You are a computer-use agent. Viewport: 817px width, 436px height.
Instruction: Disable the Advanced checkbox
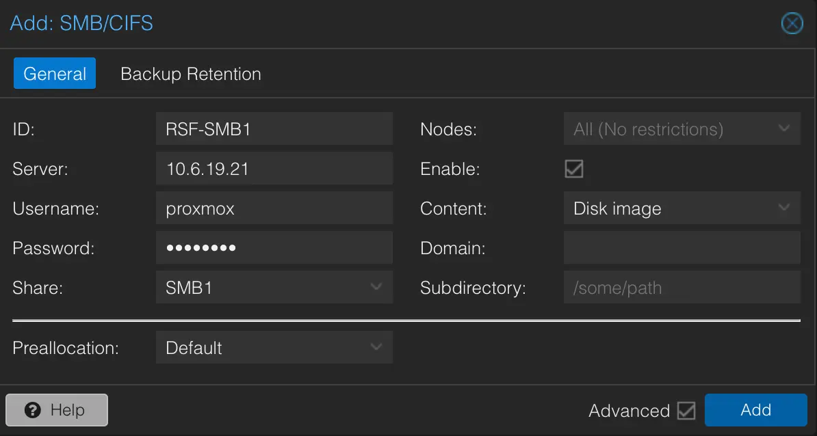point(686,410)
